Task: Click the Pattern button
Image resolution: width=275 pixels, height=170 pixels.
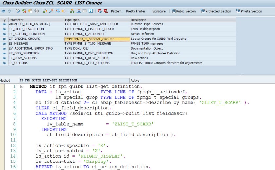Action: click(x=116, y=11)
